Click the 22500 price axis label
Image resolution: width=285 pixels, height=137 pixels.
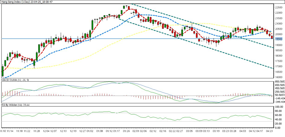pyautogui.click(x=279, y=7)
